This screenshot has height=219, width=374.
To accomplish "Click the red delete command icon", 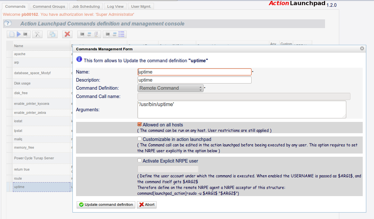I will 67,35.
